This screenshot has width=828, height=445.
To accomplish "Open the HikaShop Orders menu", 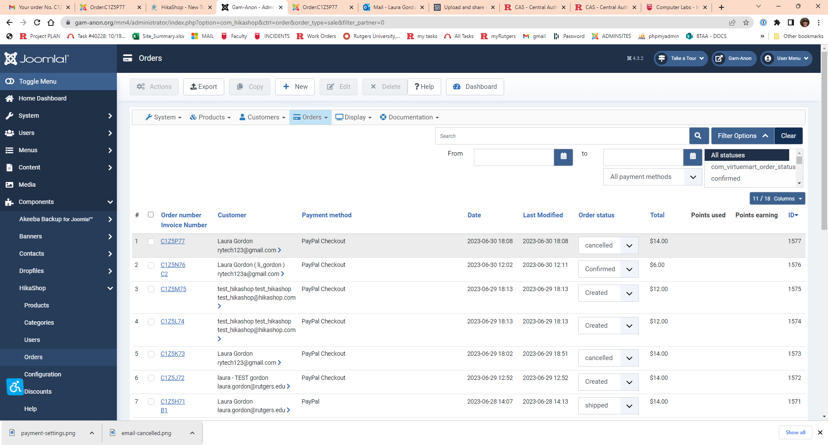I will (x=310, y=117).
